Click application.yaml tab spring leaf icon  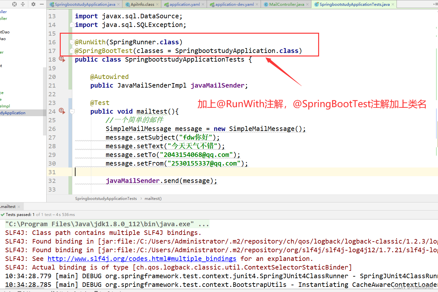pos(166,4)
